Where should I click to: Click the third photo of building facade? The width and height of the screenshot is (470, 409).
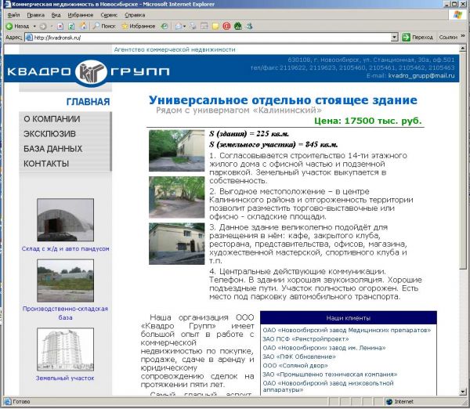coord(177,244)
